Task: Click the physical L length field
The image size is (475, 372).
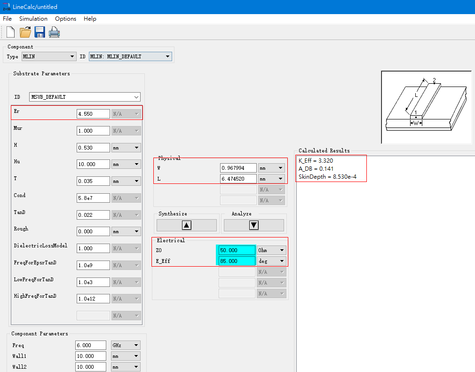Action: (238, 179)
